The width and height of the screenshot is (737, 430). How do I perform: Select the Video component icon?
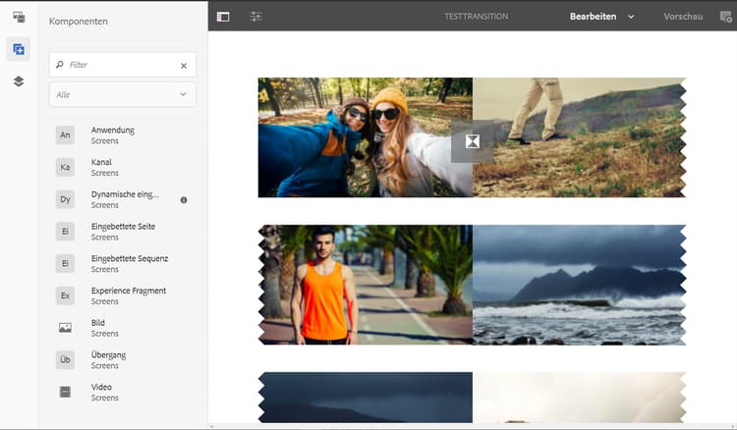tap(65, 392)
